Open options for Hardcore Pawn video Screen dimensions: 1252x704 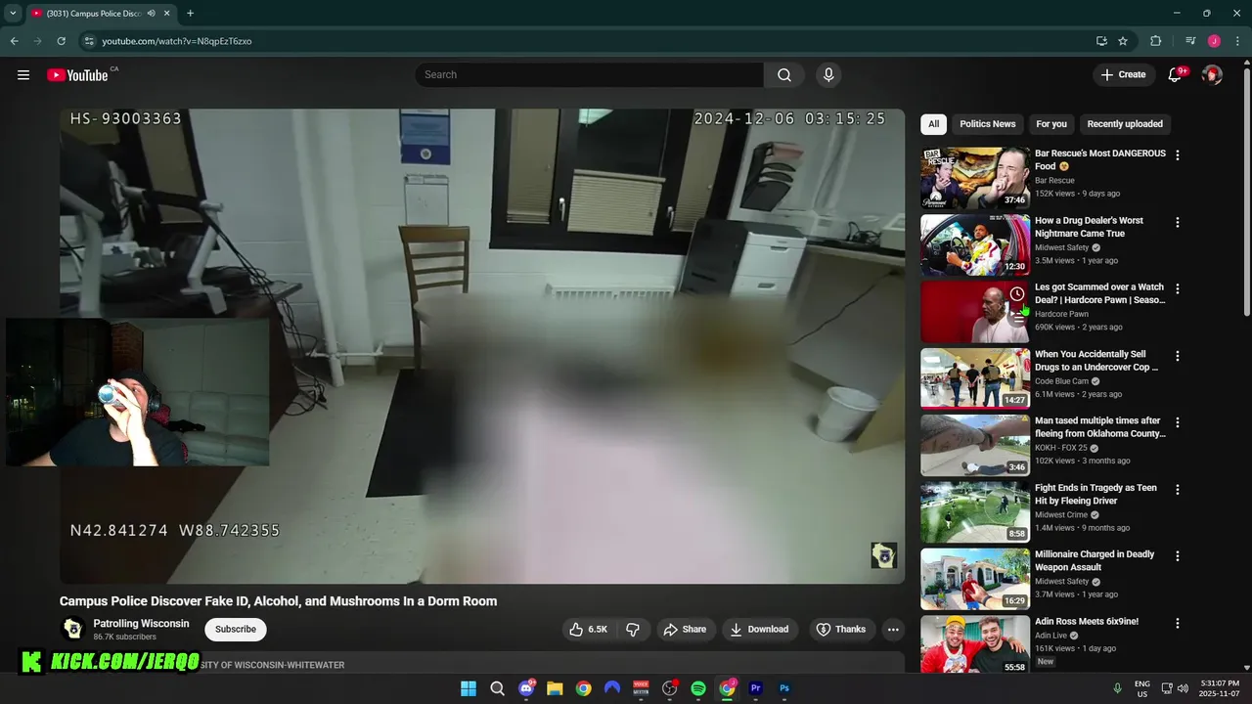(1178, 289)
